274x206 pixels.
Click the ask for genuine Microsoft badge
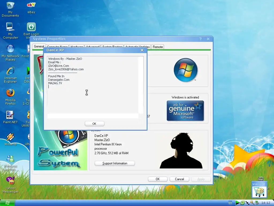tap(185, 111)
